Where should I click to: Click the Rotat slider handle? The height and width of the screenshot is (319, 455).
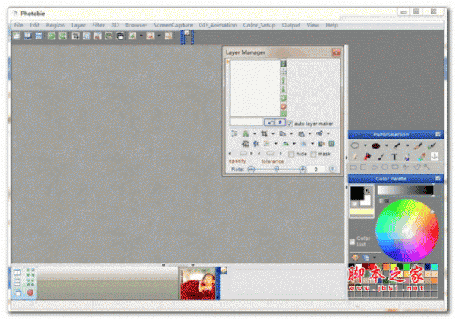[277, 169]
